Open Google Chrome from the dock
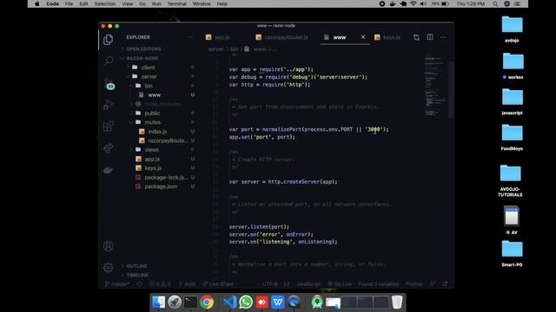This screenshot has height=312, width=556. tap(207, 302)
